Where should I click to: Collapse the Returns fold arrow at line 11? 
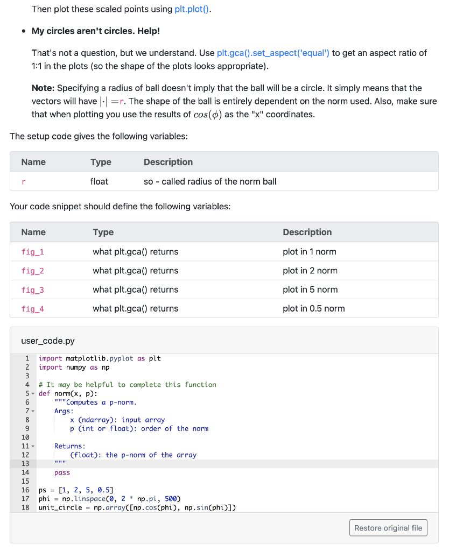click(x=33, y=446)
